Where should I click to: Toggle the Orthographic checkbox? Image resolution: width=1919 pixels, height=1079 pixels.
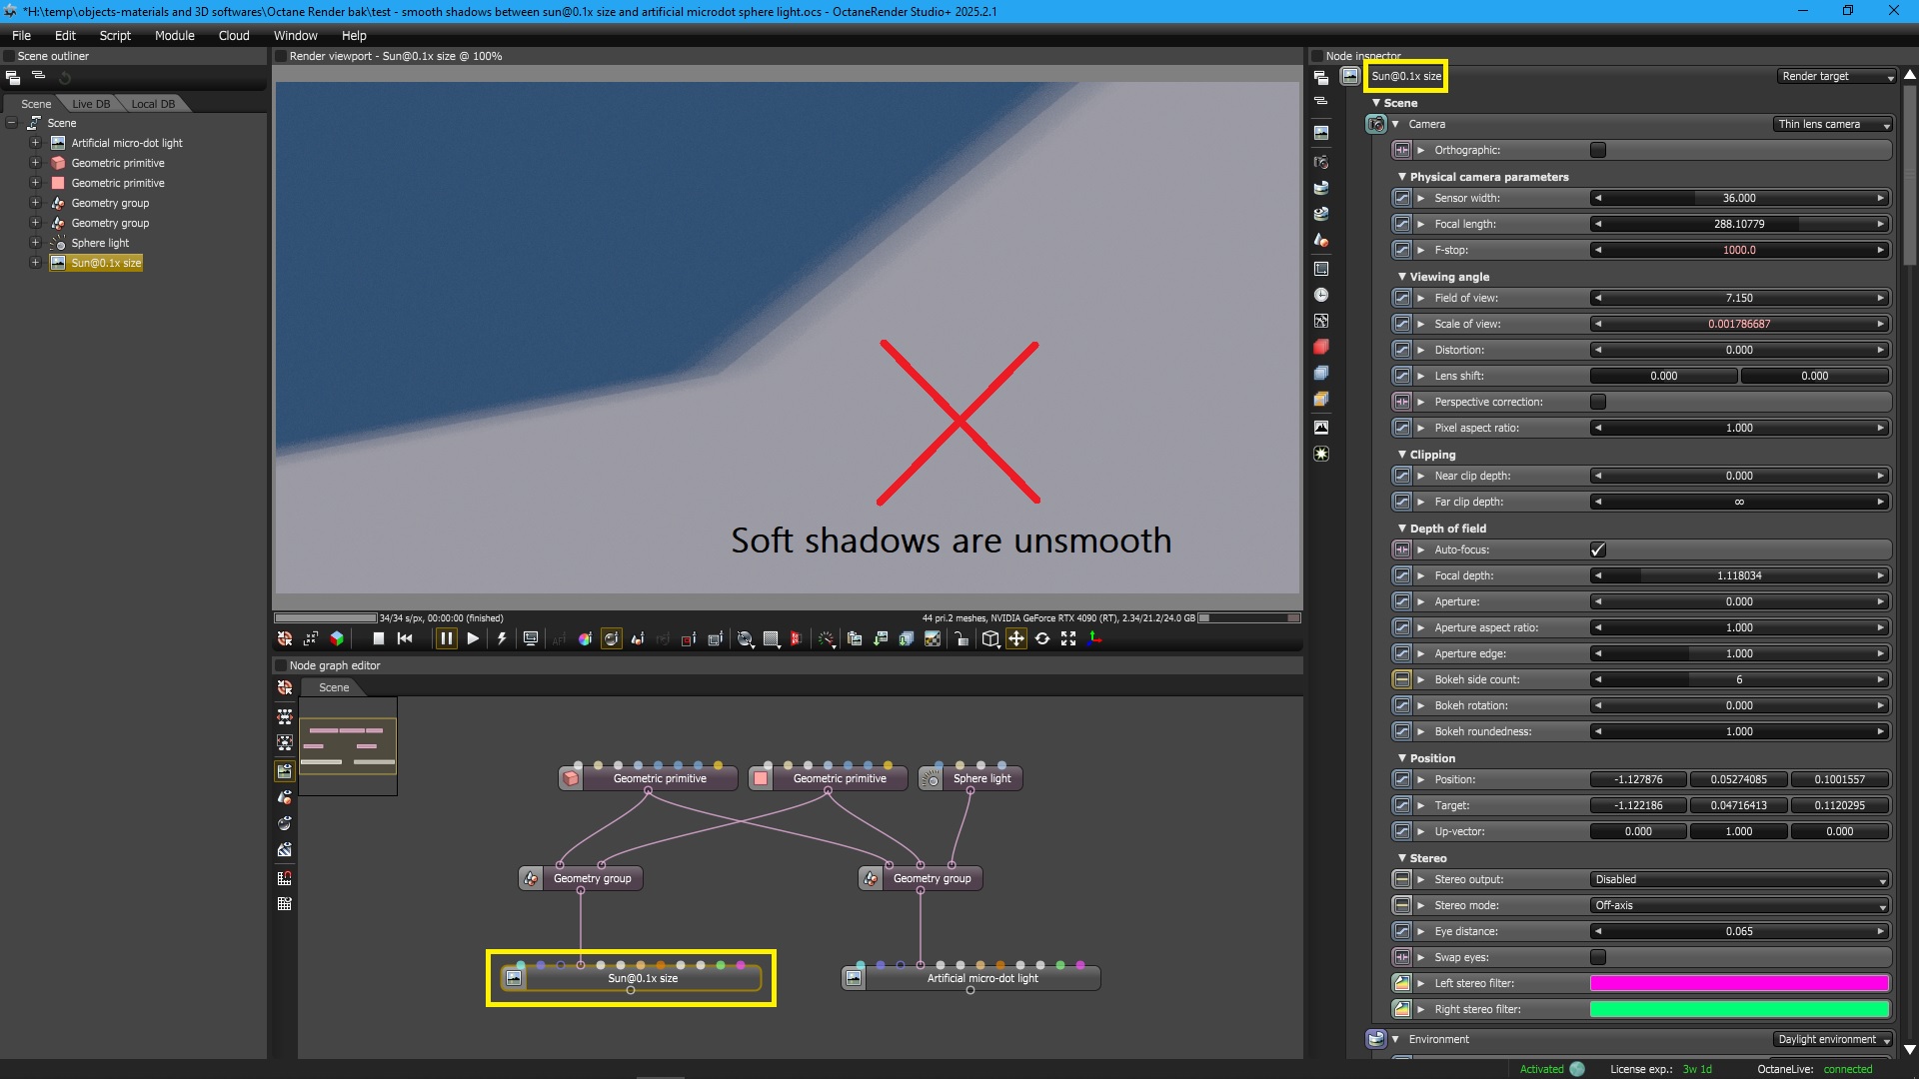1597,150
